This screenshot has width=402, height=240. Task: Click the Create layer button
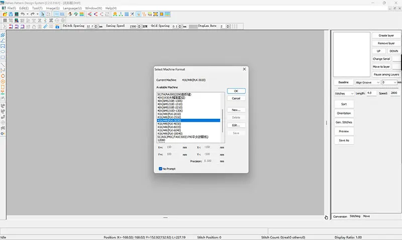386,35
